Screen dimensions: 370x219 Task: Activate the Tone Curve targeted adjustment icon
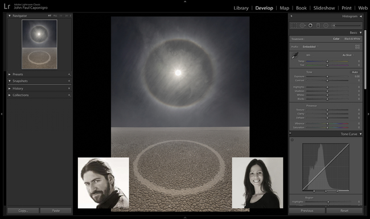292,140
